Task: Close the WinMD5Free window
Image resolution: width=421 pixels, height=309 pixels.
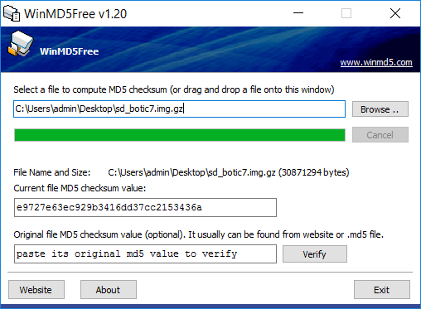Action: coord(395,13)
